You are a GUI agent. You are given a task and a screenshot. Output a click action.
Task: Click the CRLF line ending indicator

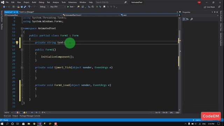pyautogui.click(x=177, y=113)
